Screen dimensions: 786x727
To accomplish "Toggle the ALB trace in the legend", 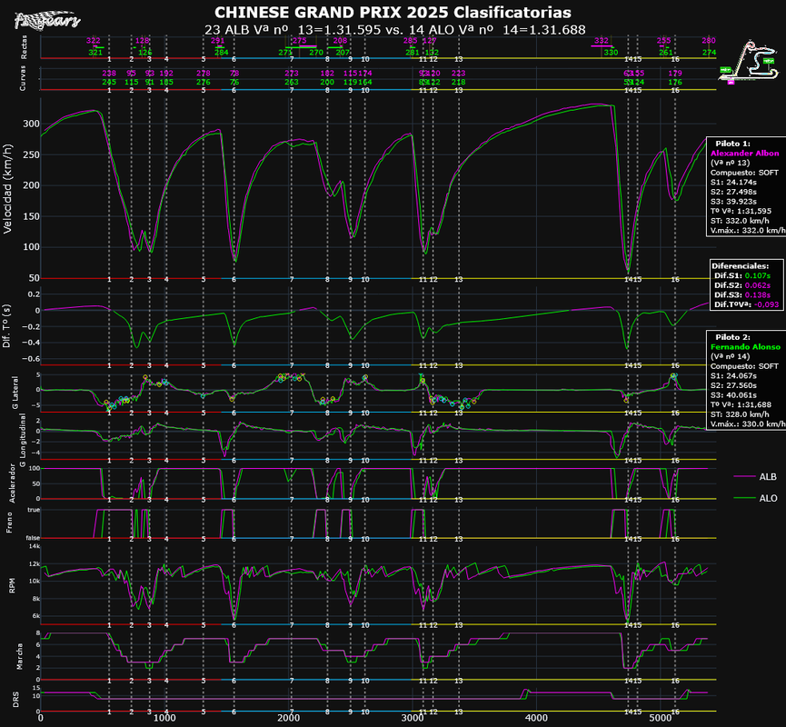I will point(755,476).
